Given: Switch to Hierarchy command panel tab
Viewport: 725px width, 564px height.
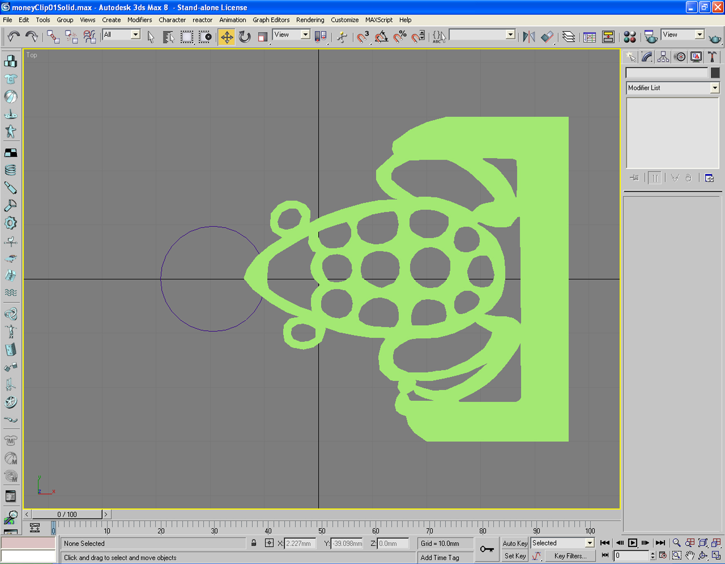Looking at the screenshot, I should [663, 57].
